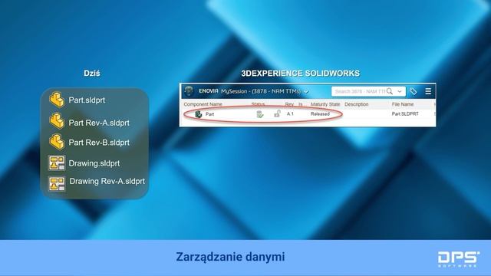491x276 pixels.
Task: Select the Part name cell in table
Action: 209,114
